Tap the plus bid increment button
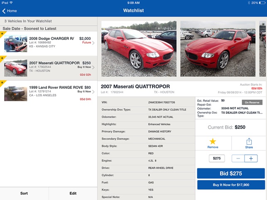The image size is (267, 200). (x=251, y=159)
